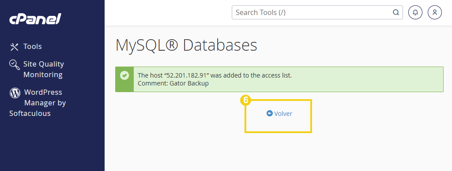452x171 pixels.
Task: Open WordPress Manager by Softaculous
Action: [x=38, y=103]
